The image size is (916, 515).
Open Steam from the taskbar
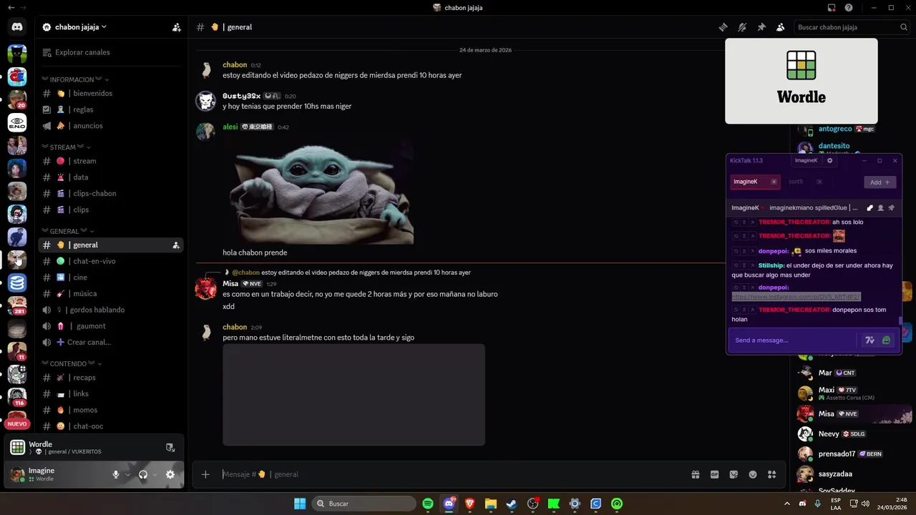[512, 504]
